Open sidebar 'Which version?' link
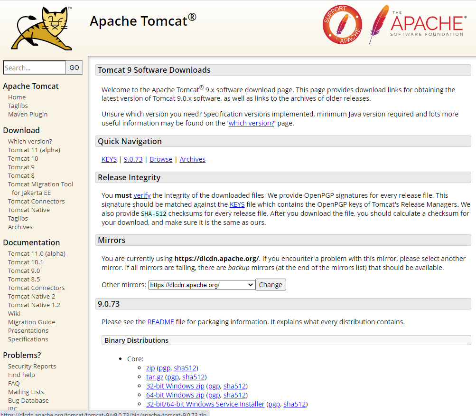 [30, 141]
